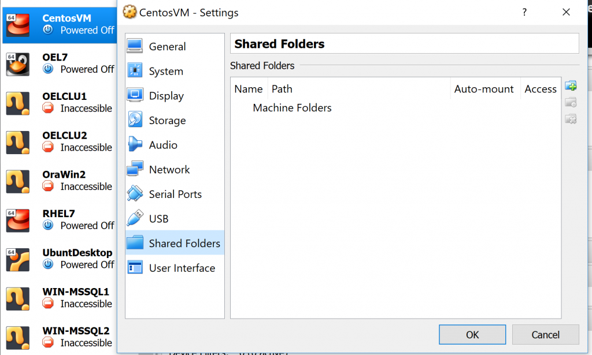Select the WIN-MSSQL2 machine name

point(76,331)
